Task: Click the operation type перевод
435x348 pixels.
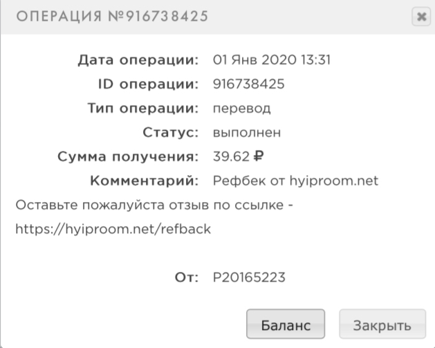Action: [241, 109]
